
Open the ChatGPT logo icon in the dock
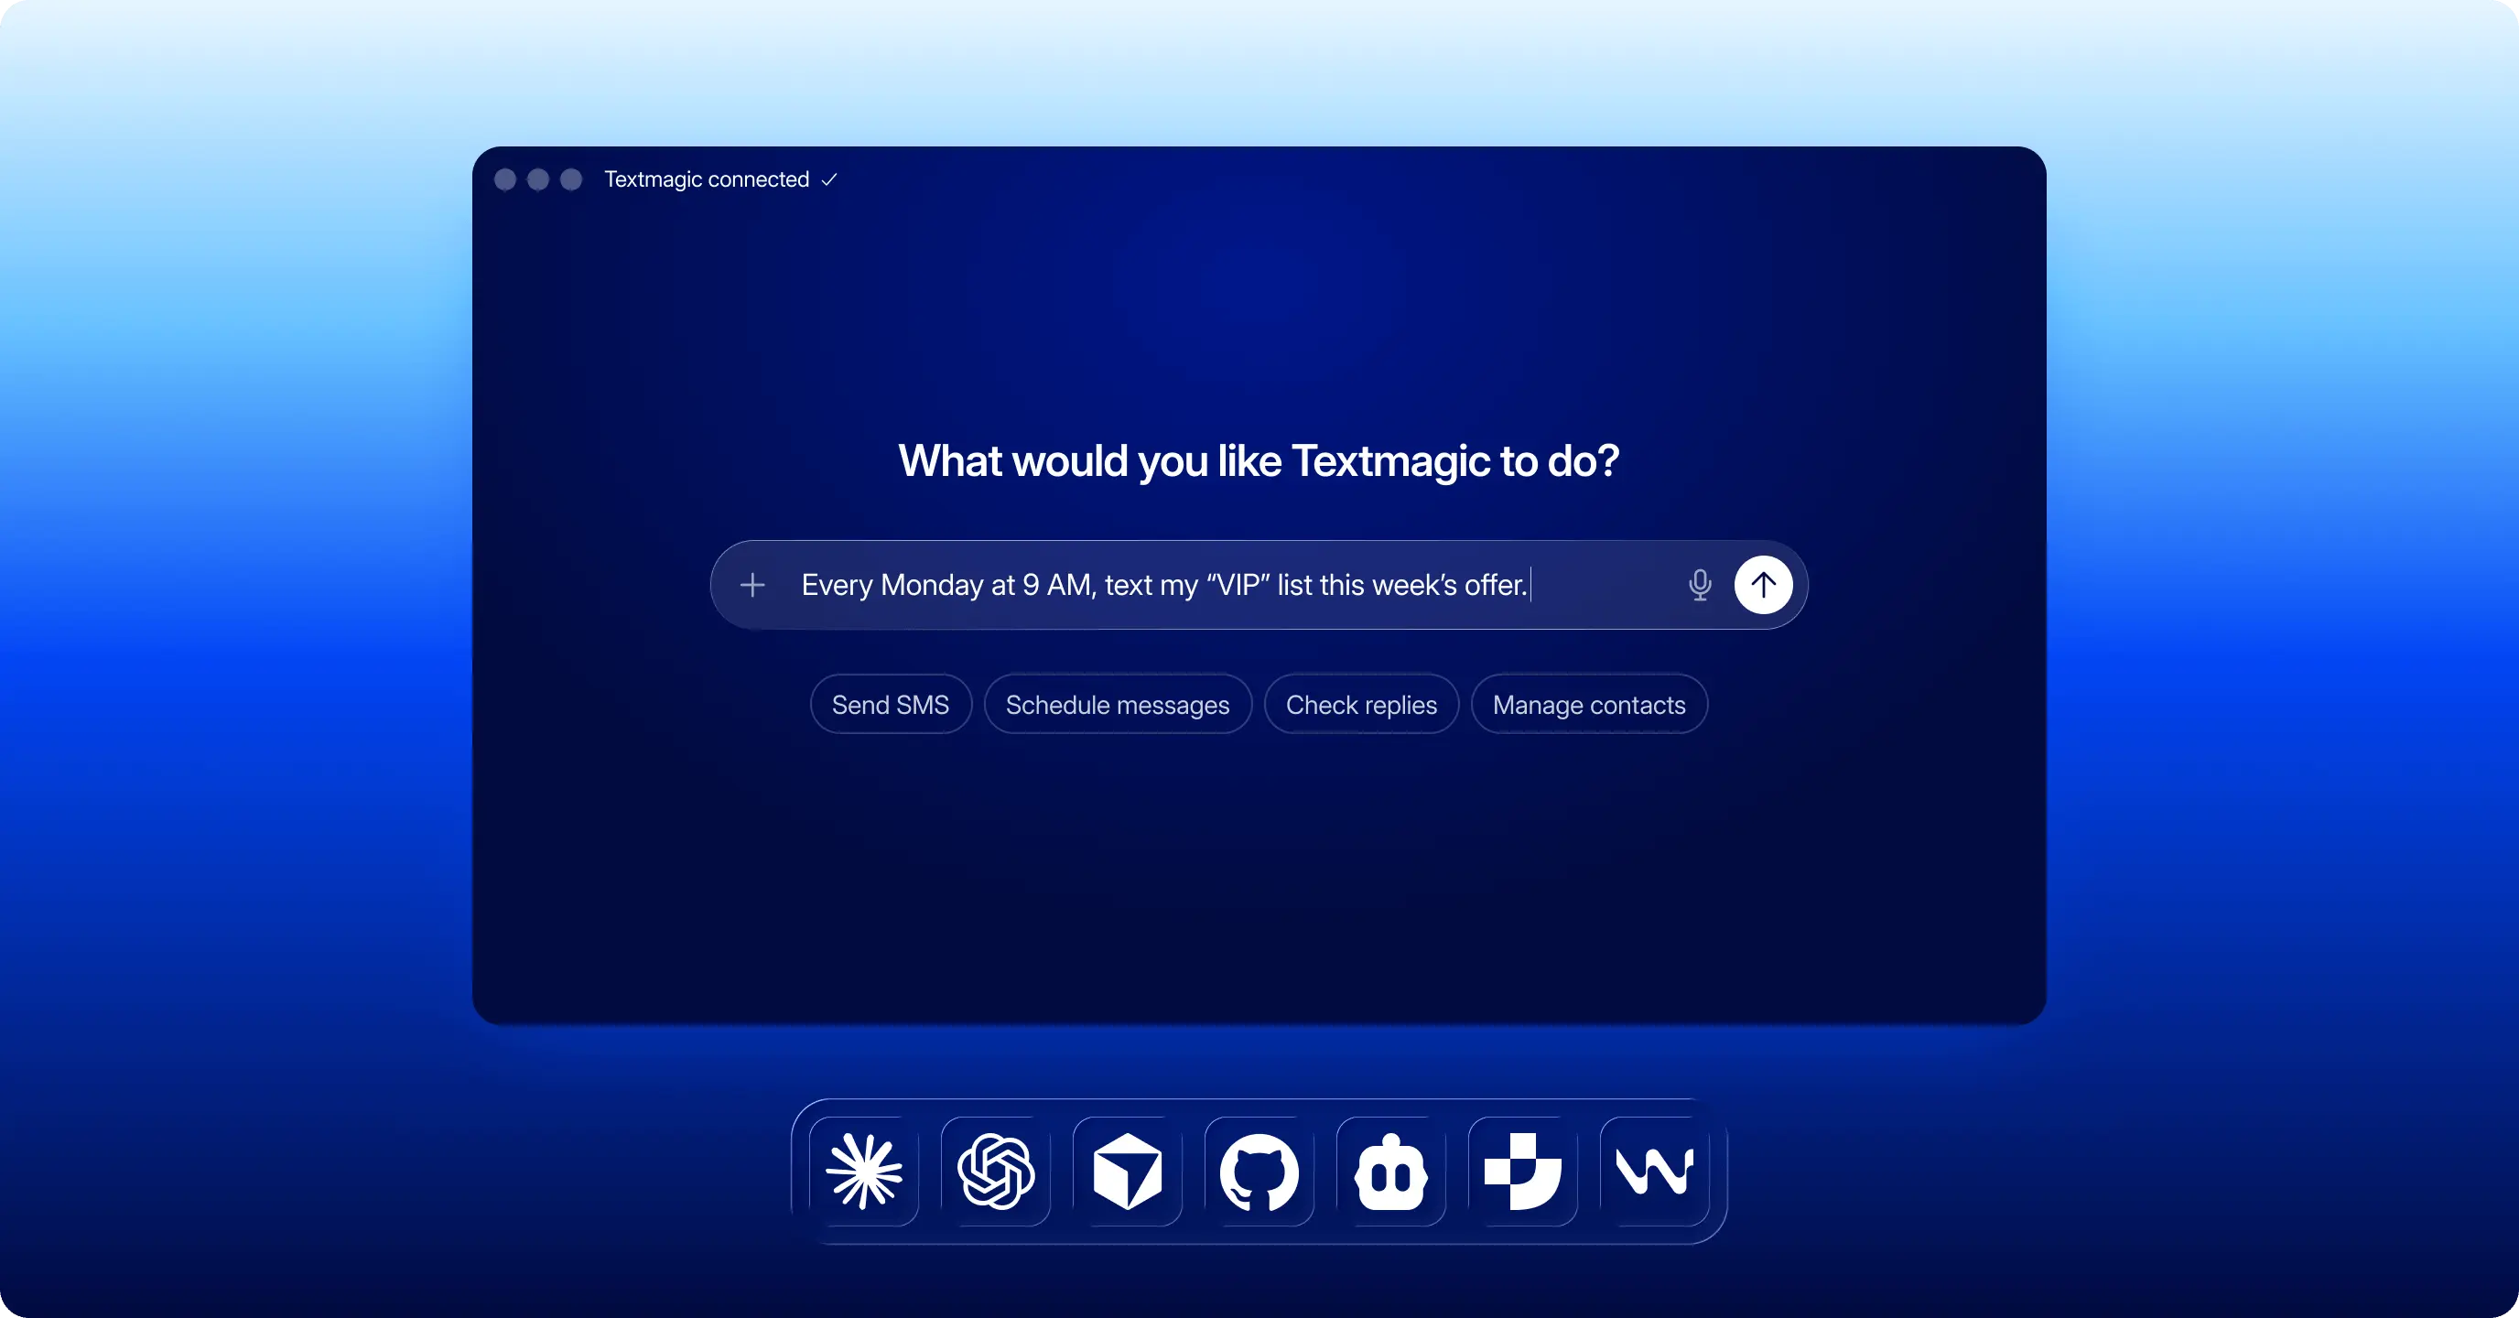point(997,1172)
